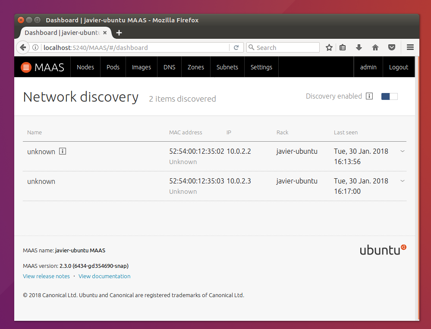Image resolution: width=431 pixels, height=329 pixels.
Task: Click the 16:13:56 last seen timestamp
Action: 347,161
